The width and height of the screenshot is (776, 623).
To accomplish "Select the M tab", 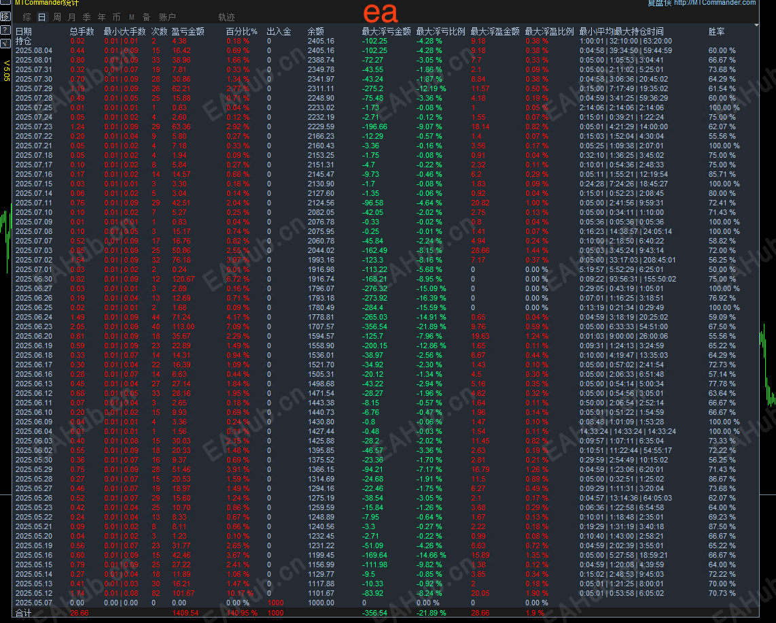I will pyautogui.click(x=132, y=17).
